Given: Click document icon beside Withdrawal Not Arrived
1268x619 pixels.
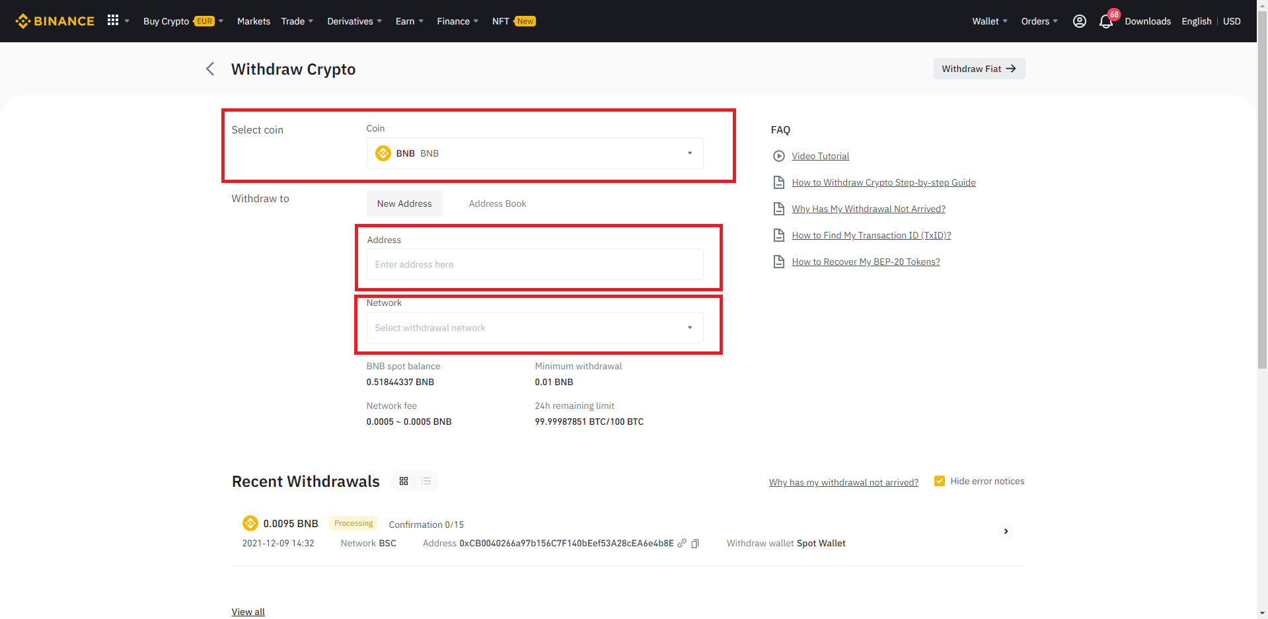Looking at the screenshot, I should (x=779, y=209).
